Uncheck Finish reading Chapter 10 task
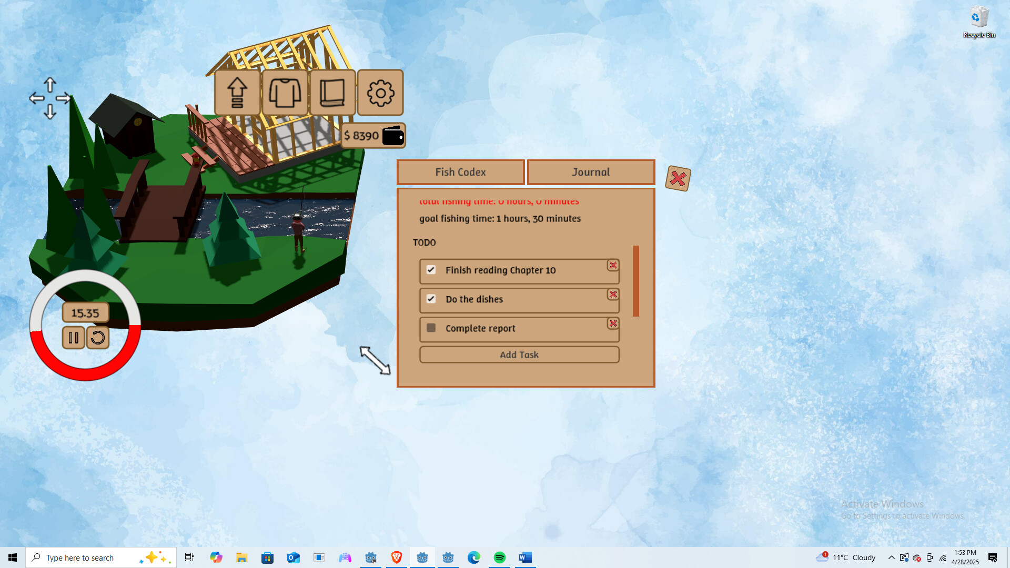 (431, 270)
